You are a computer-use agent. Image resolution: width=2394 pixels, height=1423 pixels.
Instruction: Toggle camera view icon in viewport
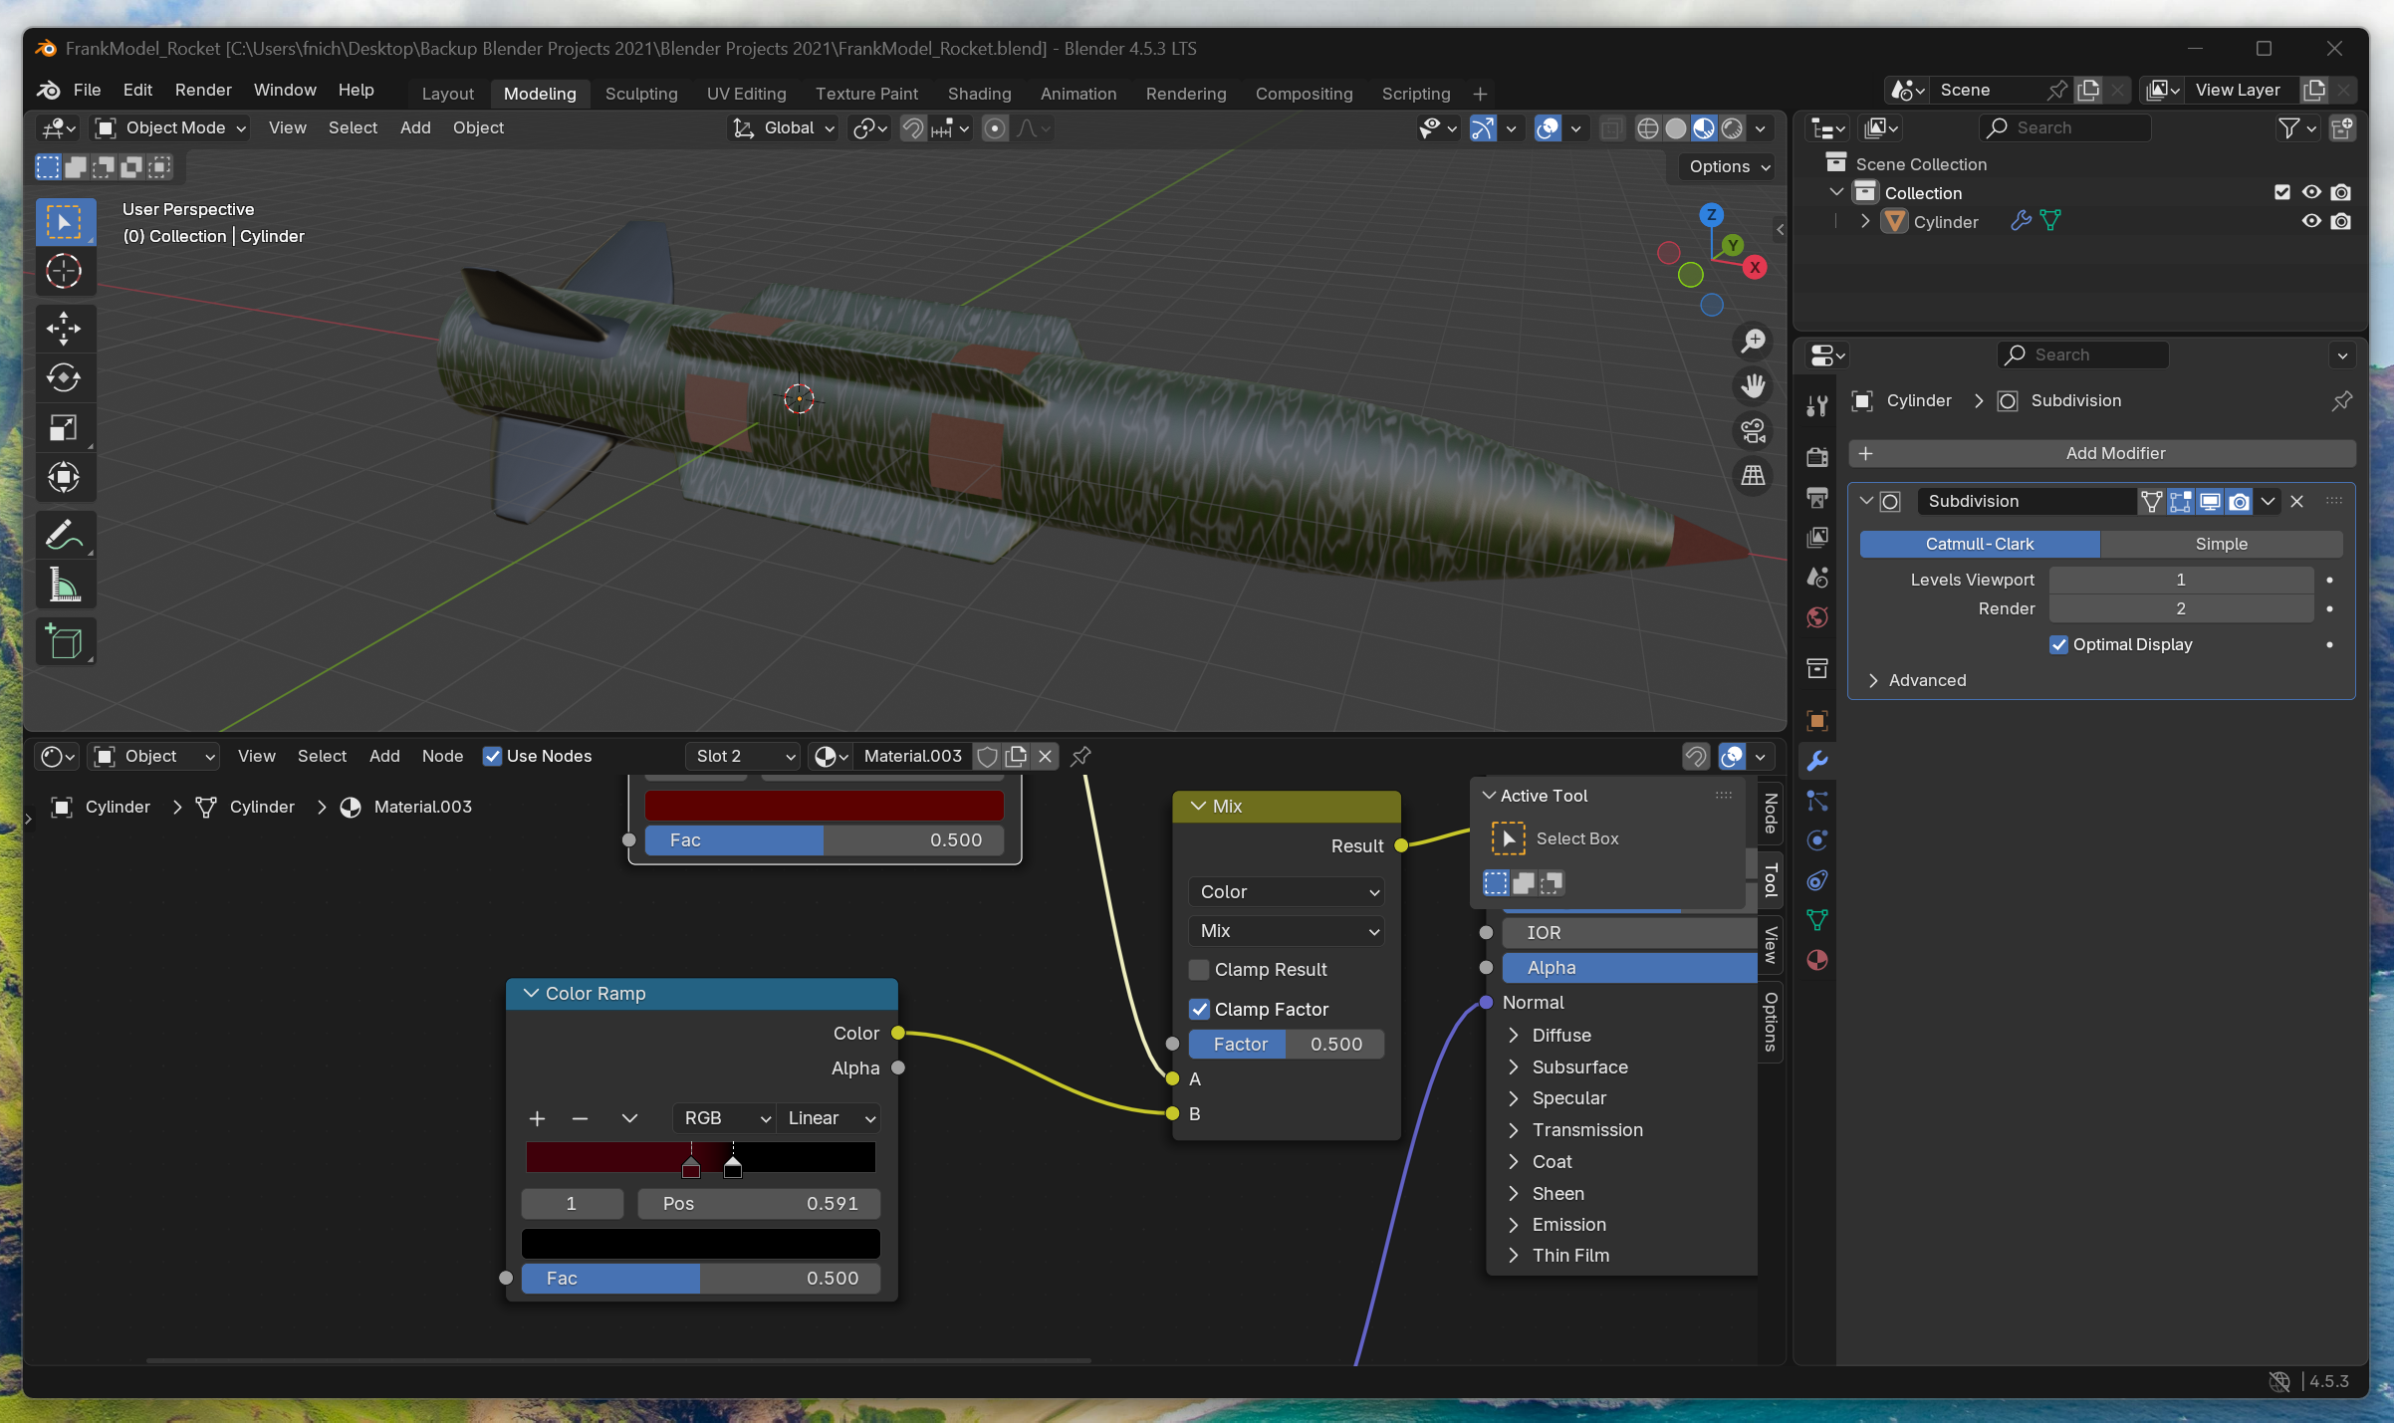[1753, 431]
